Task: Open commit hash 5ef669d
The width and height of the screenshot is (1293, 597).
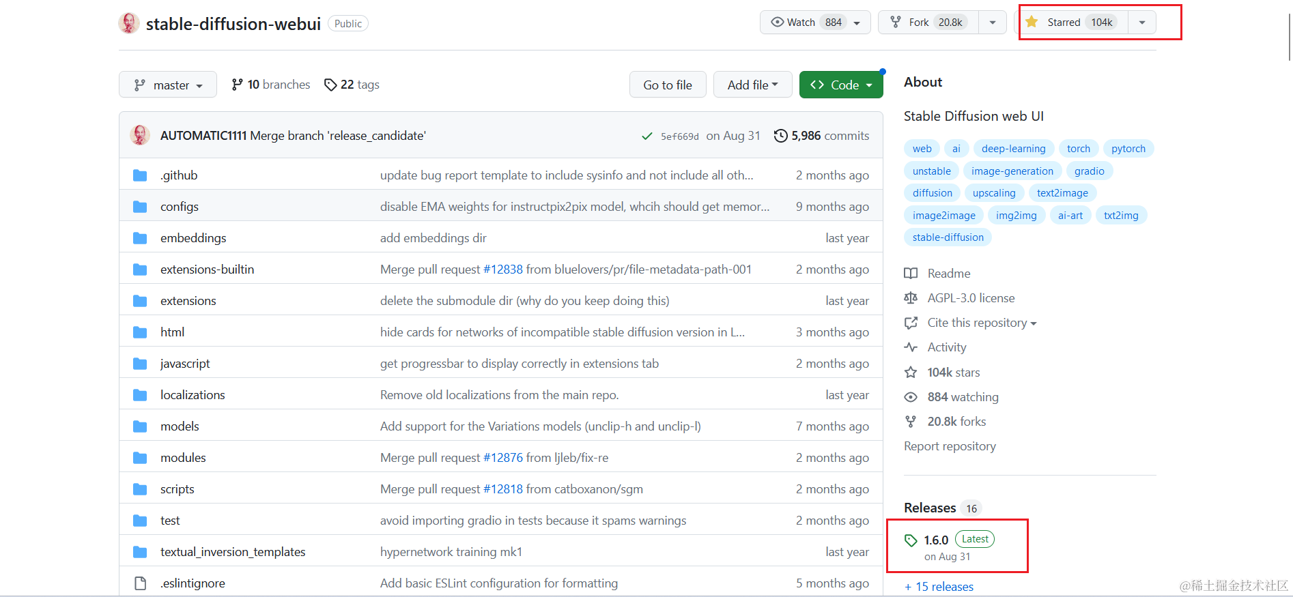Action: pos(679,136)
